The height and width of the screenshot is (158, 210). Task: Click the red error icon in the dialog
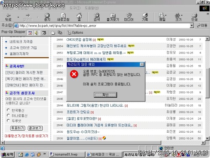(74, 74)
